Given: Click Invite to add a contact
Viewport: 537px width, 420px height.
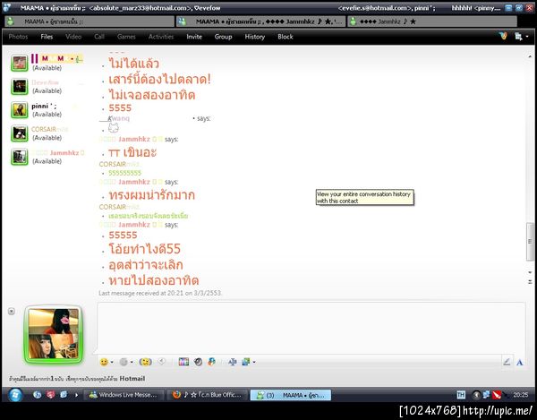Looking at the screenshot, I should click(194, 37).
